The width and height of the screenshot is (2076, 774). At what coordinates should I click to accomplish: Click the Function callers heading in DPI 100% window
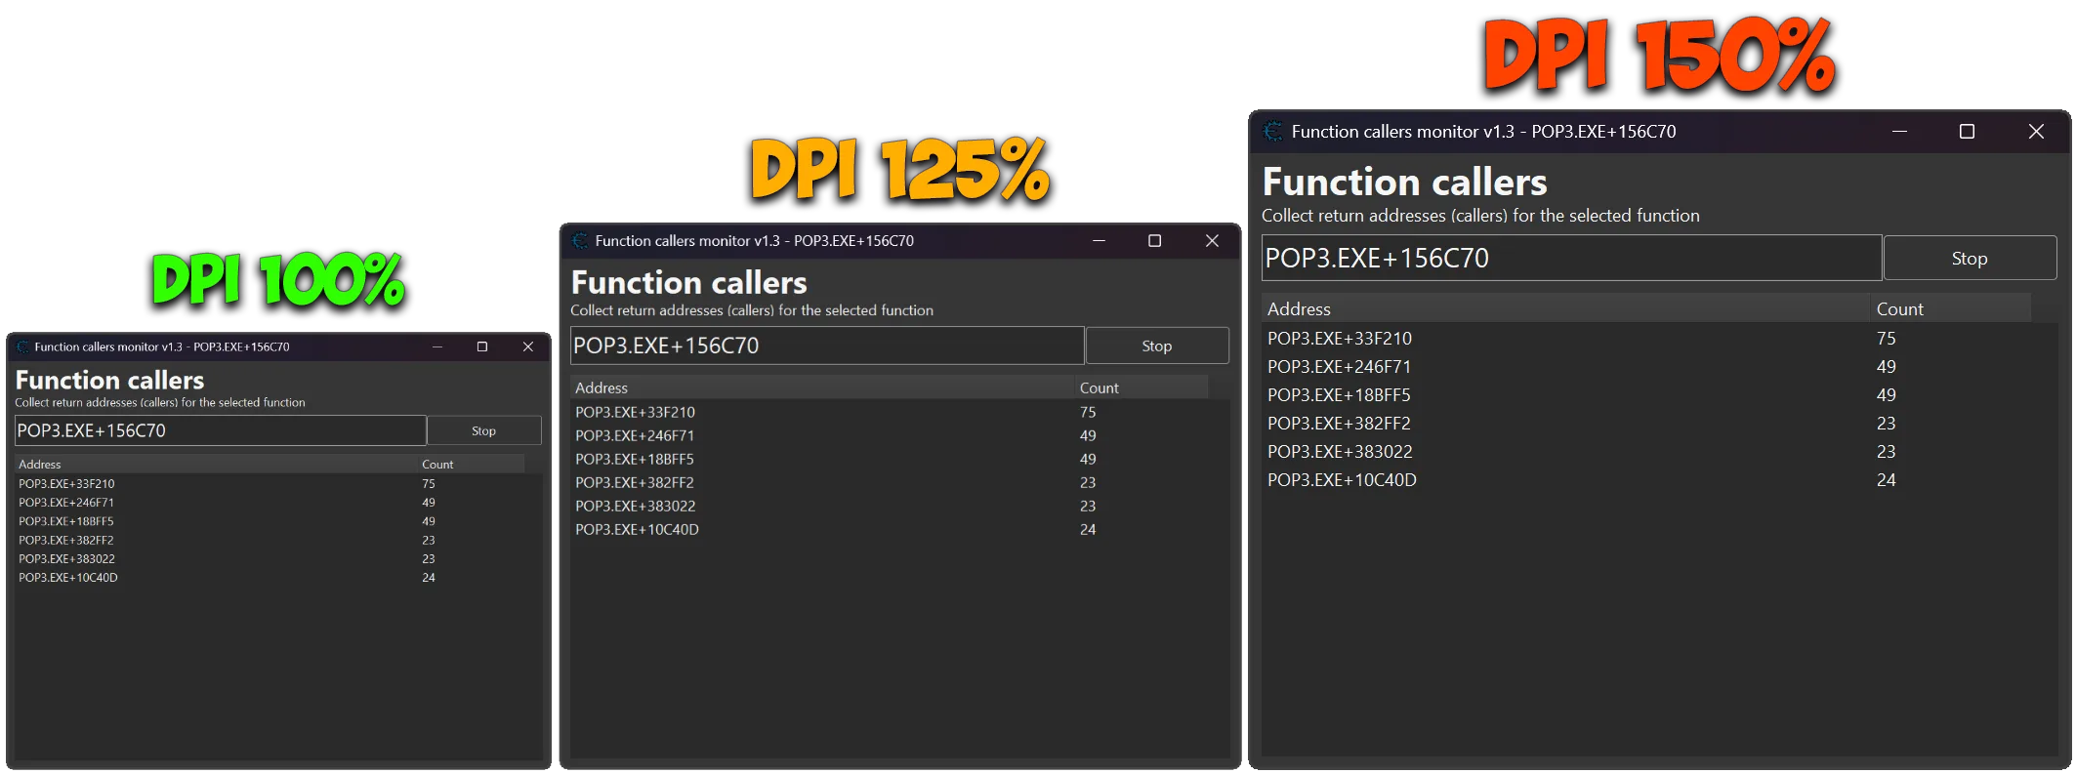(x=109, y=380)
